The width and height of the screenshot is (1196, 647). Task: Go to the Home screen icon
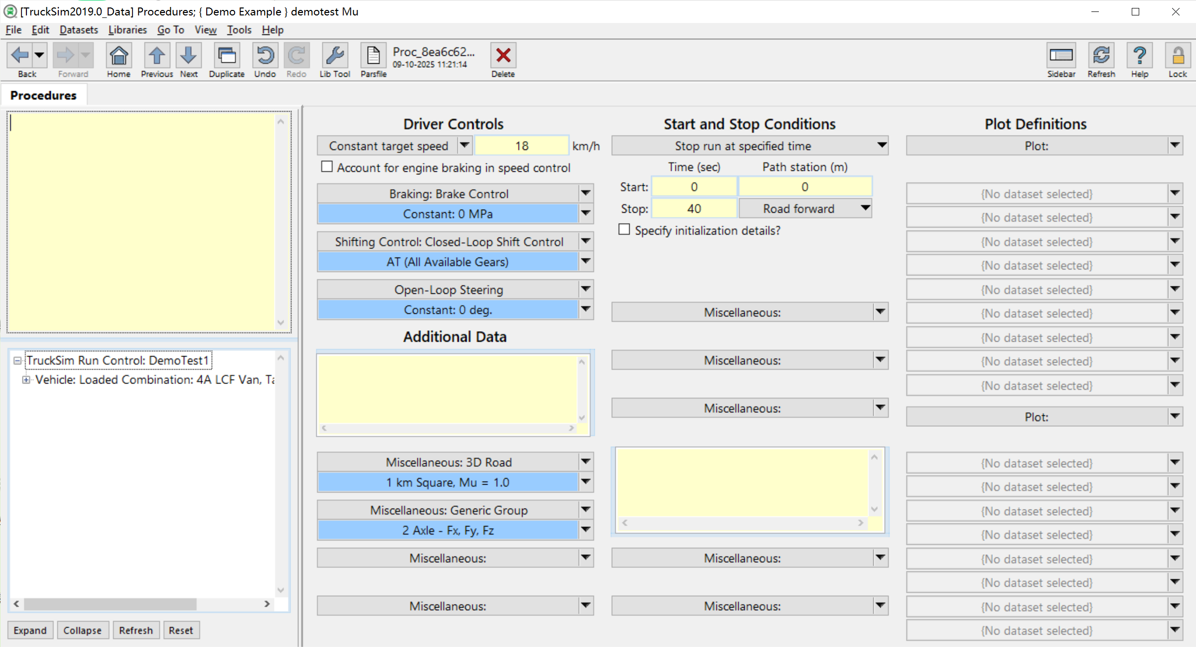click(x=119, y=55)
